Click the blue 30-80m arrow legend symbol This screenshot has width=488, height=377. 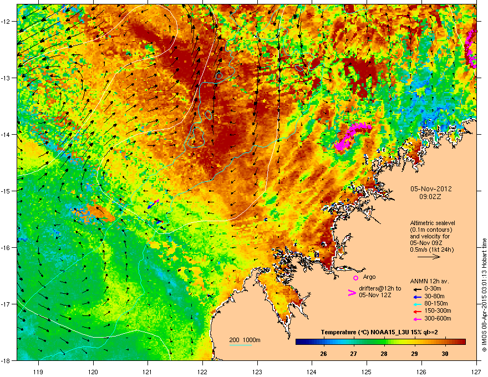[x=417, y=297]
